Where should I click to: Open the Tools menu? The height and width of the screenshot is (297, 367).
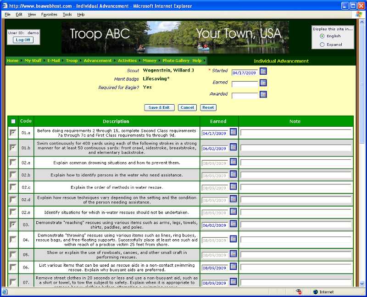(x=67, y=15)
